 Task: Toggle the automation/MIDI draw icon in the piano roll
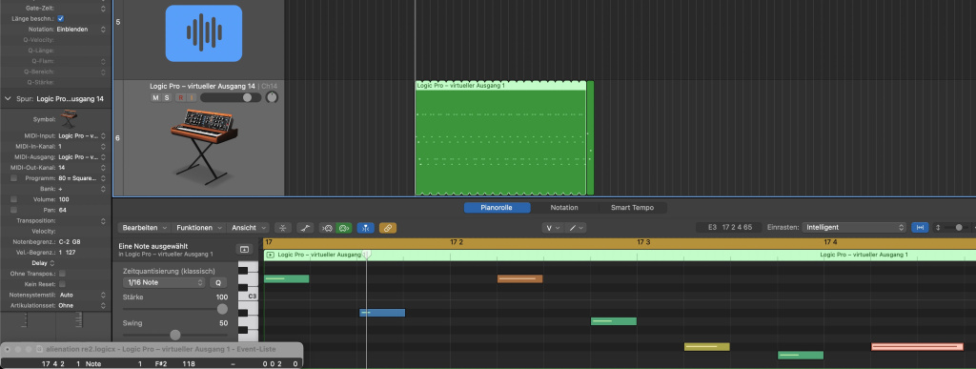305,229
